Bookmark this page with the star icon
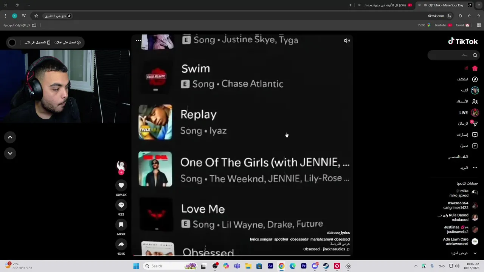484x272 pixels. 36,16
